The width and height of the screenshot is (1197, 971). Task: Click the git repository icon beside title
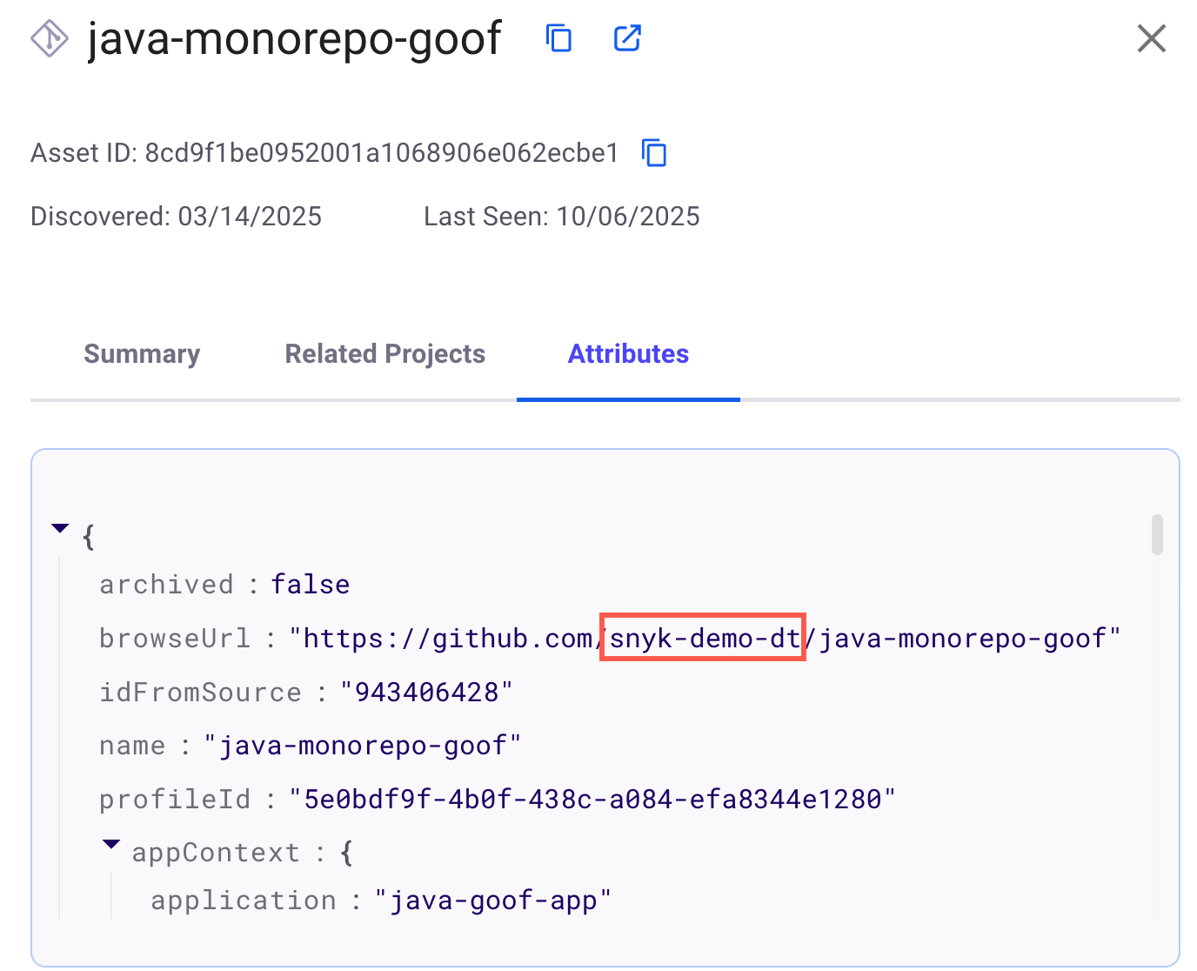coord(50,39)
